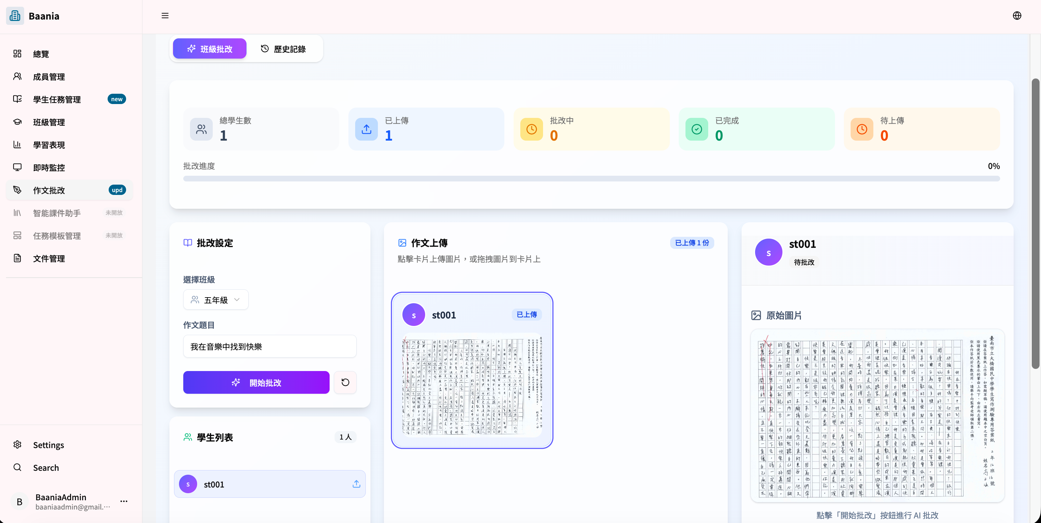This screenshot has width=1041, height=523.
Task: Select 班級管理 in the sidebar
Action: [49, 122]
